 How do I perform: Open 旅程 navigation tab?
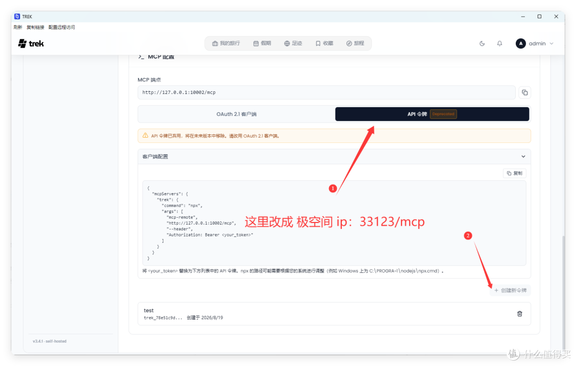(x=355, y=43)
